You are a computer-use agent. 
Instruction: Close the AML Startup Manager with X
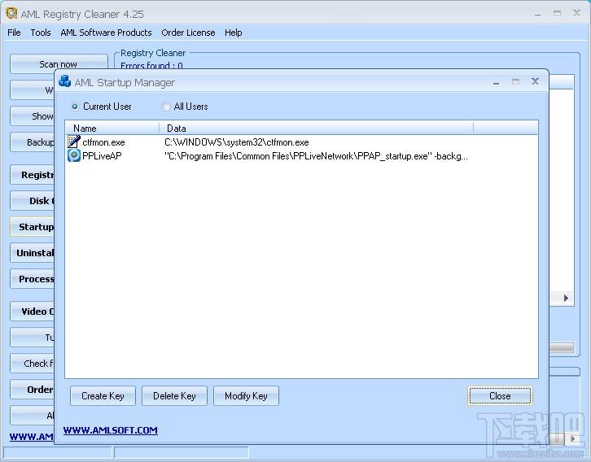click(535, 81)
